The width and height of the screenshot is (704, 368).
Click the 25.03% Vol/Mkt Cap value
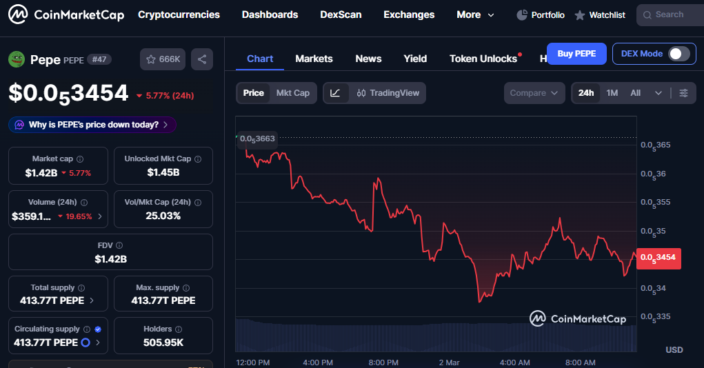163,216
